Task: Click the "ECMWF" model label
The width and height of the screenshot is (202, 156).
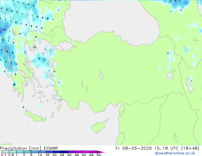Action: [51, 148]
